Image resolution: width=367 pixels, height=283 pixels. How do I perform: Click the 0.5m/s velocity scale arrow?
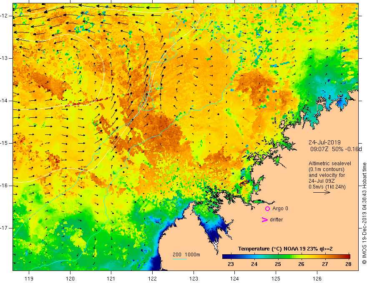[x=322, y=192]
